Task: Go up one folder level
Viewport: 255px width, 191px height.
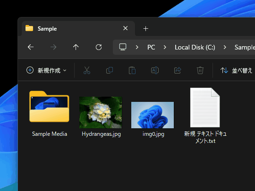Action: click(x=76, y=47)
